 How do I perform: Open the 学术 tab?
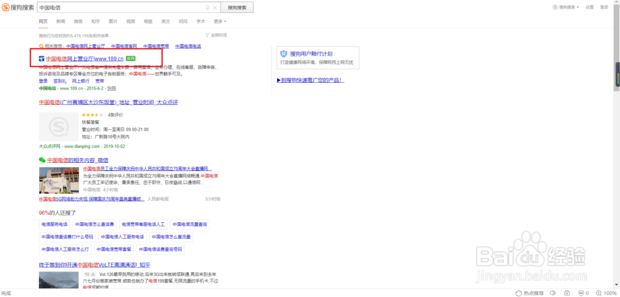coord(201,21)
